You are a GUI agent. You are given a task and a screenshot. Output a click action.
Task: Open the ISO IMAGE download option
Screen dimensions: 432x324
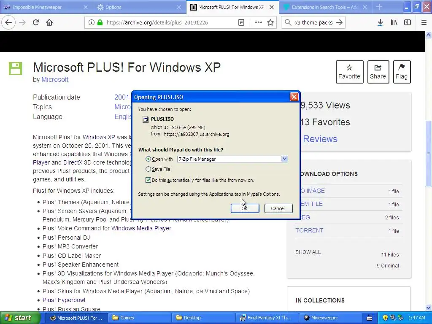tap(312, 191)
